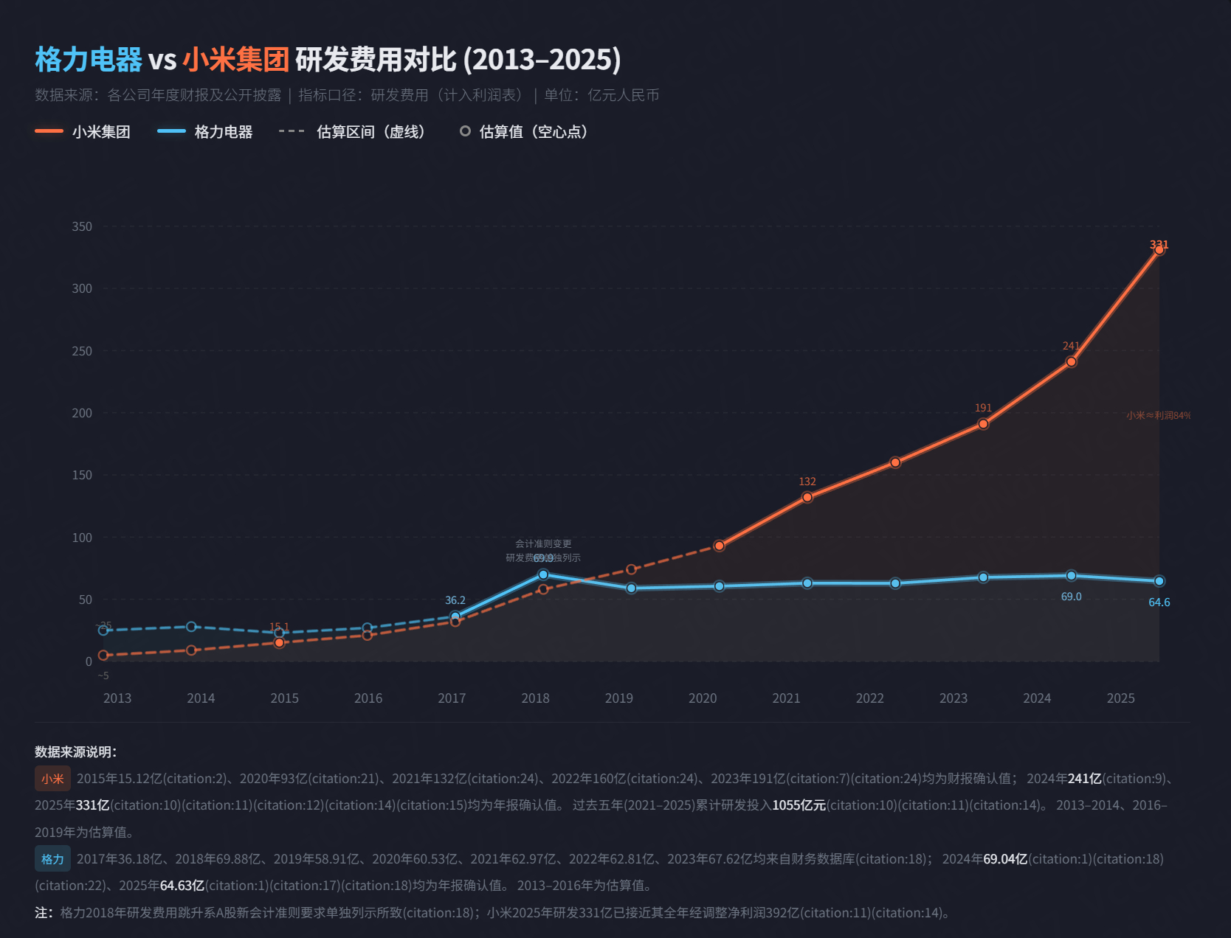This screenshot has width=1231, height=938.
Task: Click the orange 小米集团 legend line swatch
Action: click(49, 131)
